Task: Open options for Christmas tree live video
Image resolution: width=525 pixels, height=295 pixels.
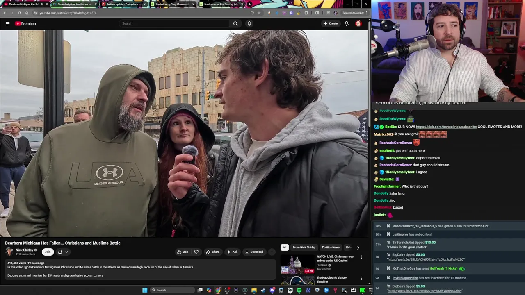Action: click(x=361, y=257)
